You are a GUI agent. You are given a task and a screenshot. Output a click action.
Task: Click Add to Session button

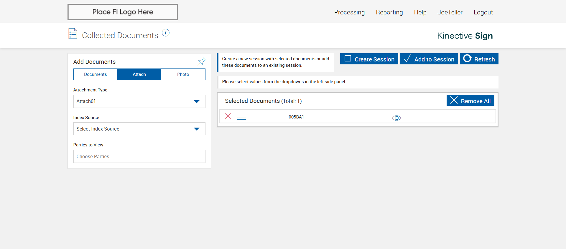click(429, 59)
